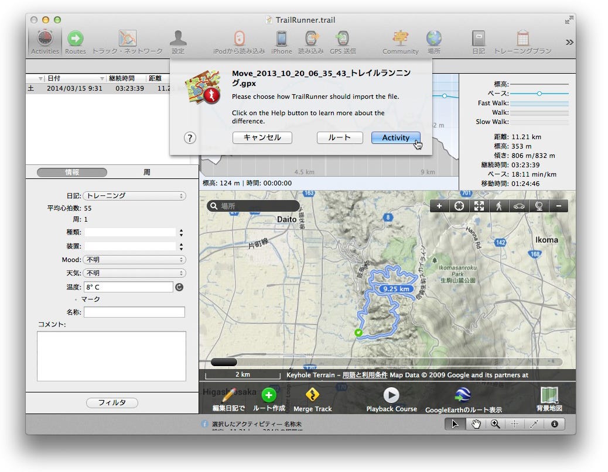Click the map center target icon

459,206
